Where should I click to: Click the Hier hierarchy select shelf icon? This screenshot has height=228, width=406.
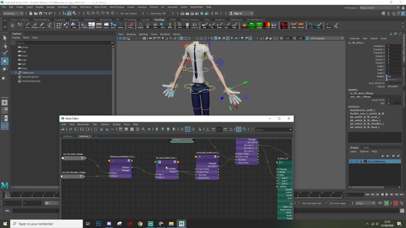pos(180,26)
